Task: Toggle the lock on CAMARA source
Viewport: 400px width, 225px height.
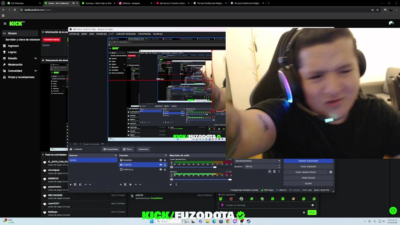Action: click(x=165, y=165)
